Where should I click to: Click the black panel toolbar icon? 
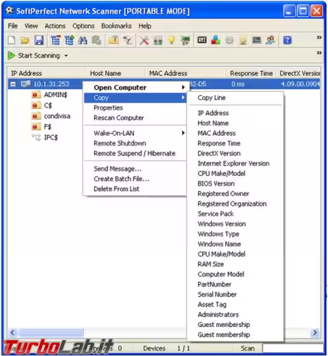coord(202,40)
